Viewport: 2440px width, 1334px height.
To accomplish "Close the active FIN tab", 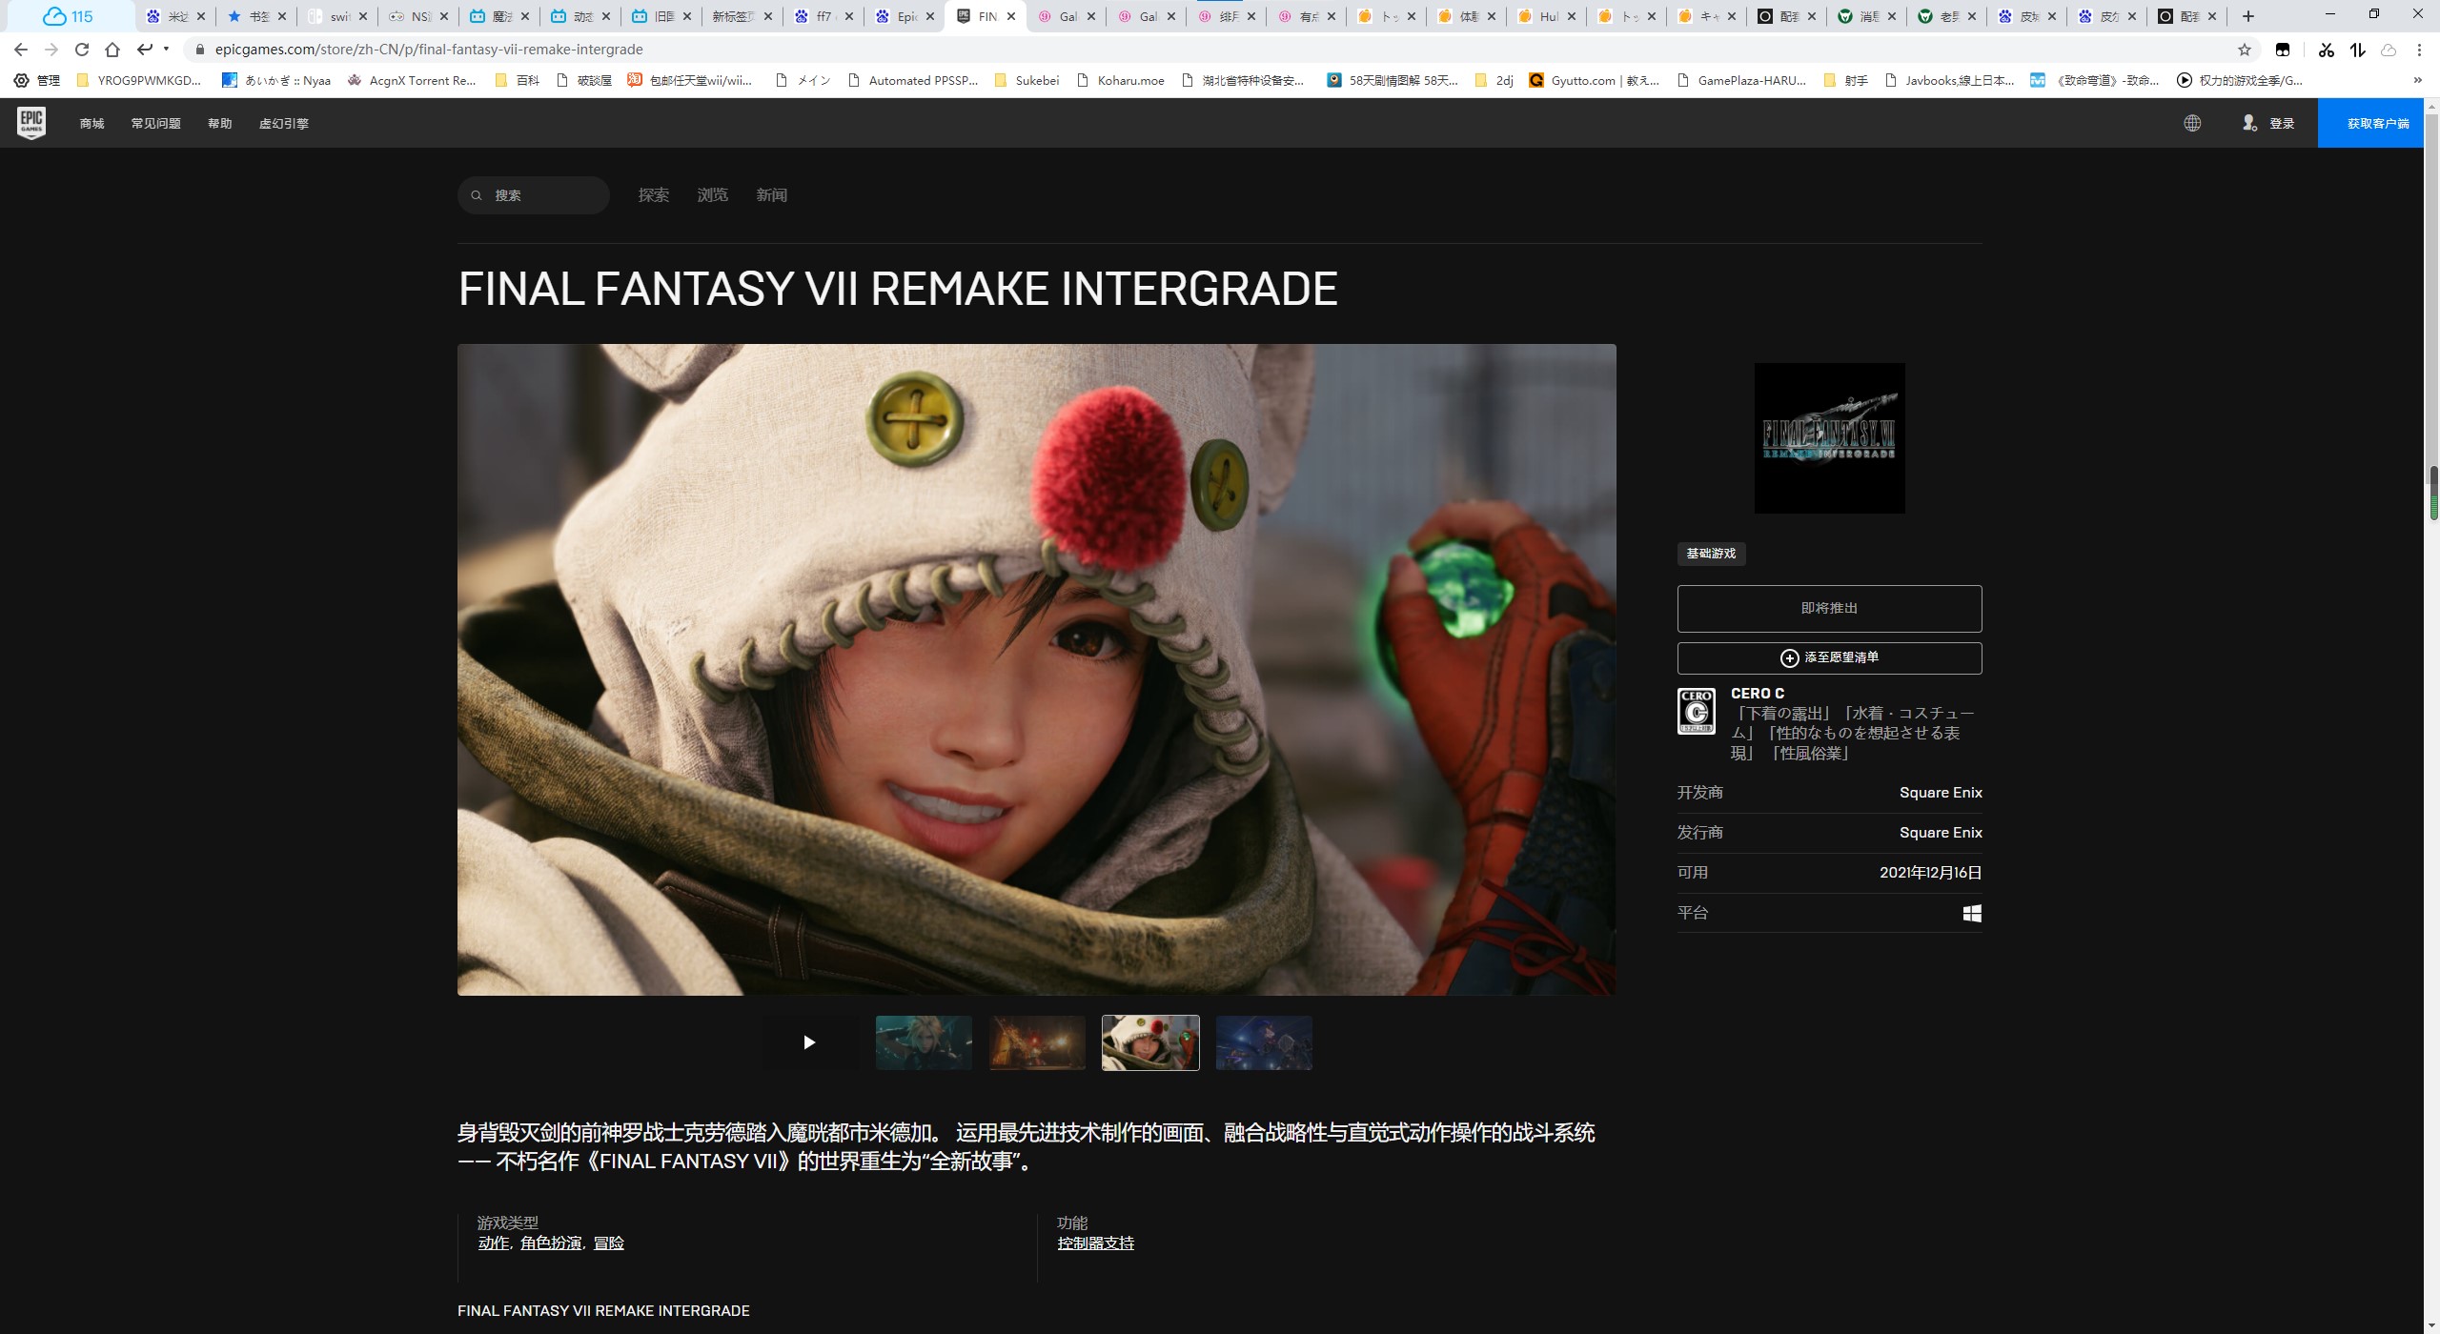I will point(1011,16).
